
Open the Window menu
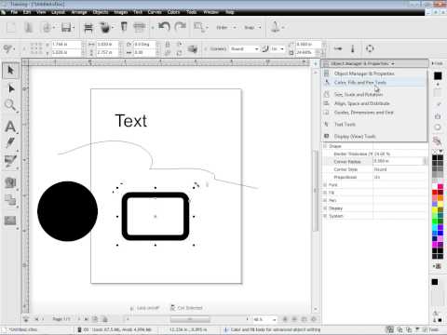pyautogui.click(x=210, y=12)
